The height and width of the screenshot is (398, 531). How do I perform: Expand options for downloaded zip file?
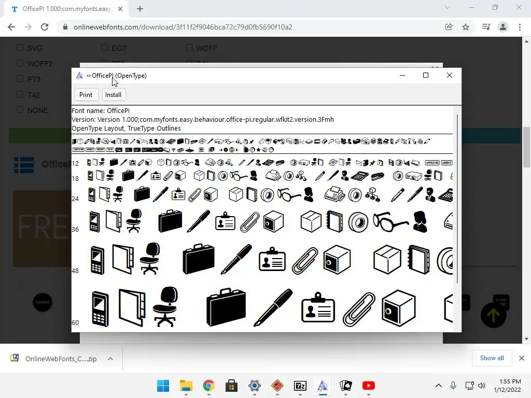click(x=110, y=359)
